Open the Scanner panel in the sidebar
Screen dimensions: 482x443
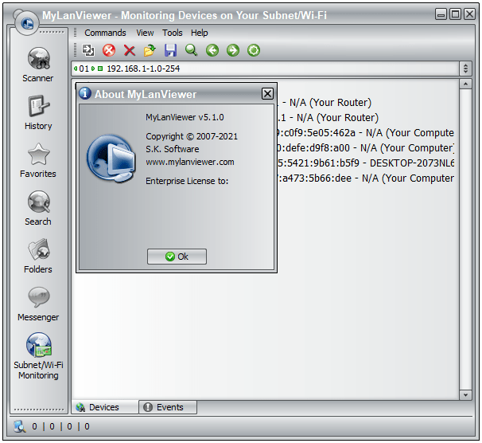[38, 65]
